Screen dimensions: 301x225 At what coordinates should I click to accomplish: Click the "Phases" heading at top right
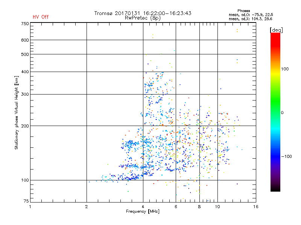(x=243, y=11)
